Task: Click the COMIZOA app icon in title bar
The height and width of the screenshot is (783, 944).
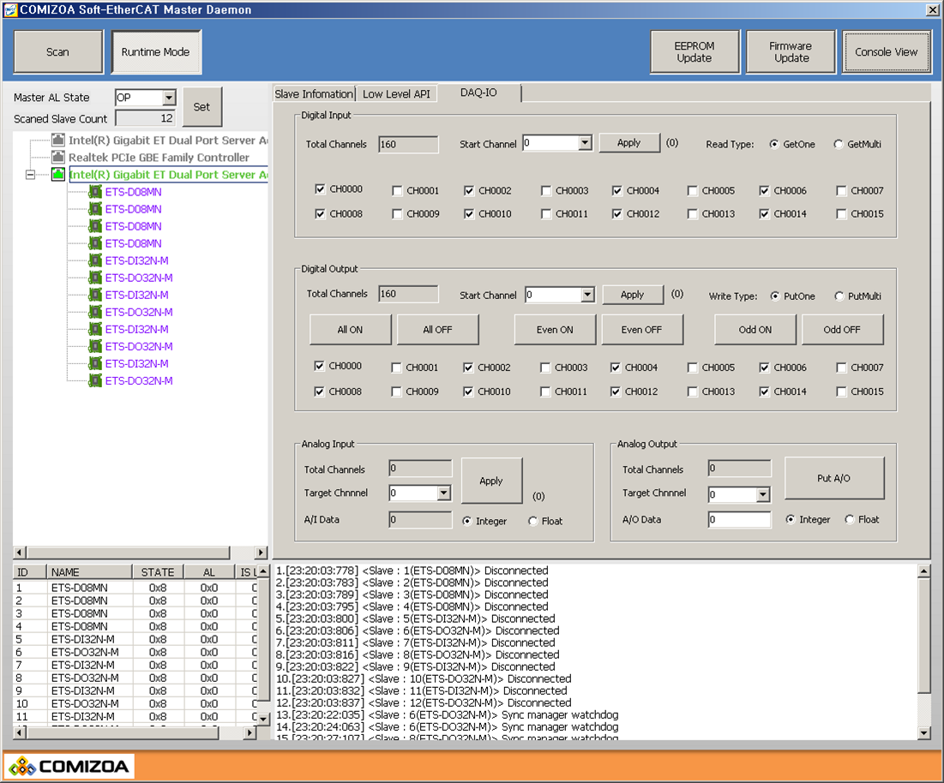Action: (10, 9)
